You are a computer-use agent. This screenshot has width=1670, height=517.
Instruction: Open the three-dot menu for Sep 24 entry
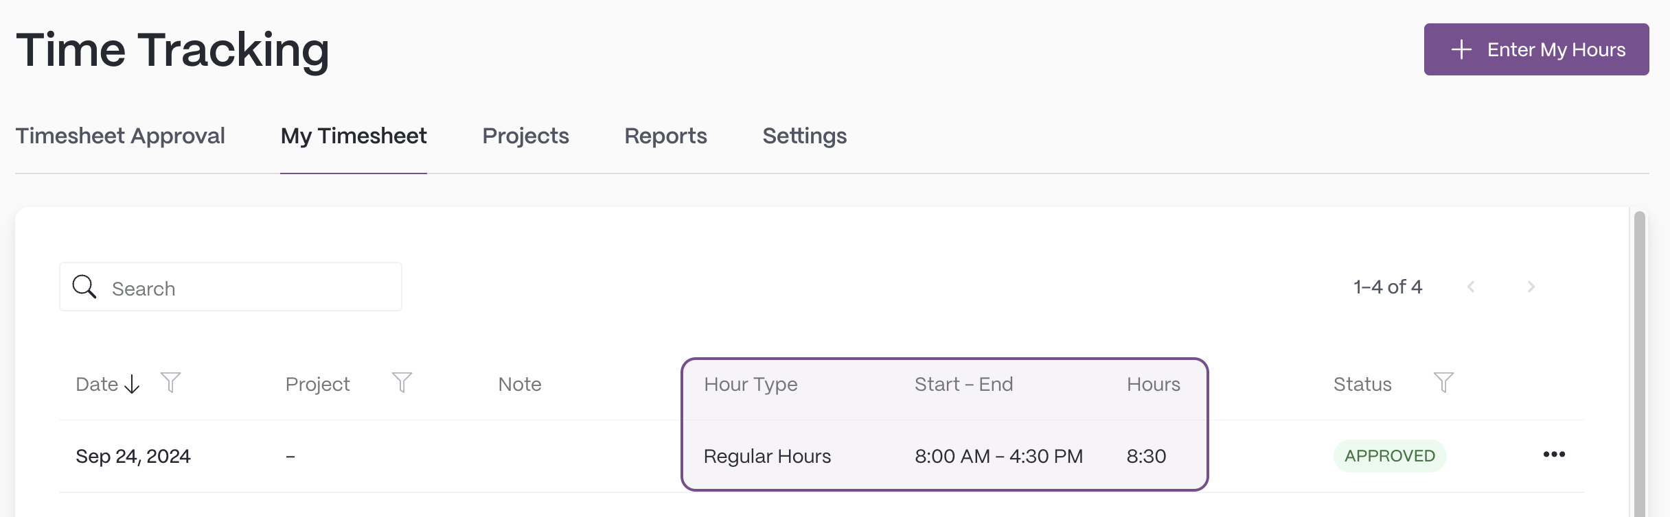tap(1554, 455)
